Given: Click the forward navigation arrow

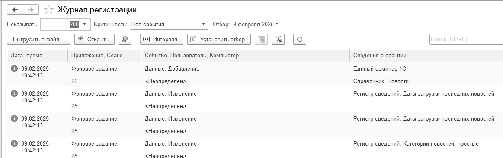Looking at the screenshot, I should (x=31, y=9).
